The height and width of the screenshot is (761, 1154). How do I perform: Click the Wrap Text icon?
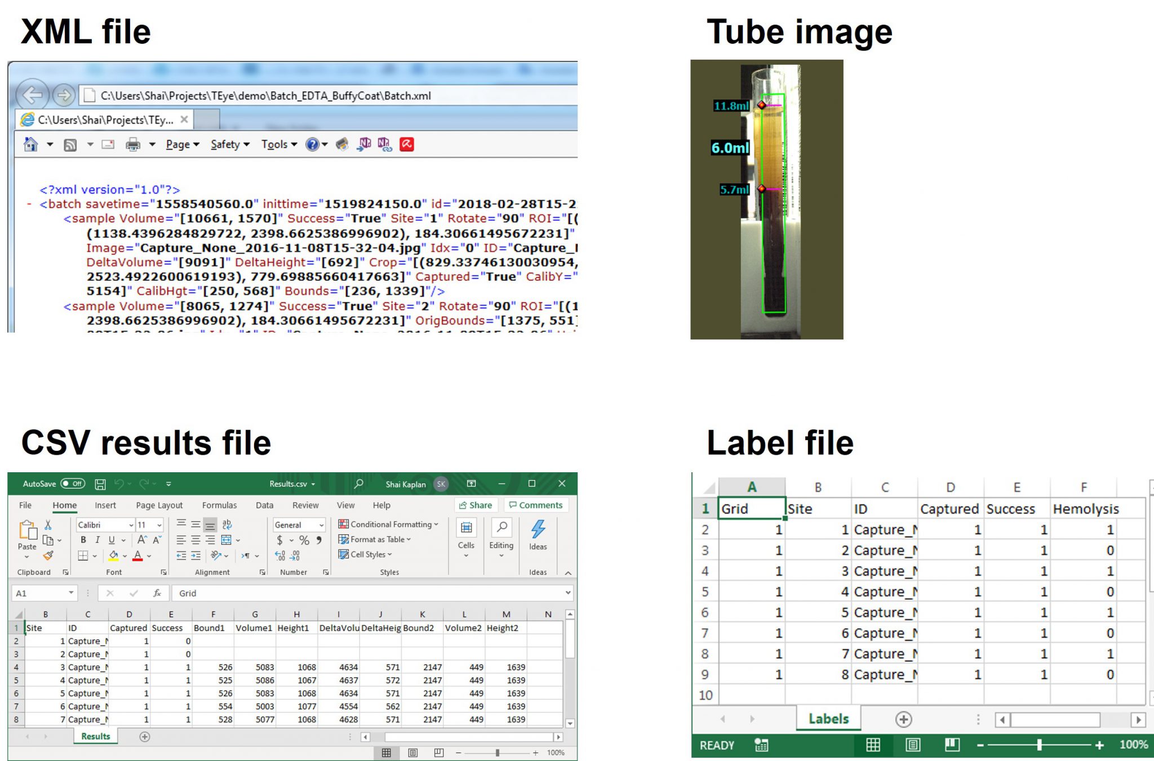pyautogui.click(x=227, y=525)
